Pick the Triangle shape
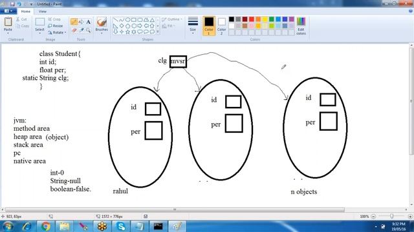 (x=152, y=20)
